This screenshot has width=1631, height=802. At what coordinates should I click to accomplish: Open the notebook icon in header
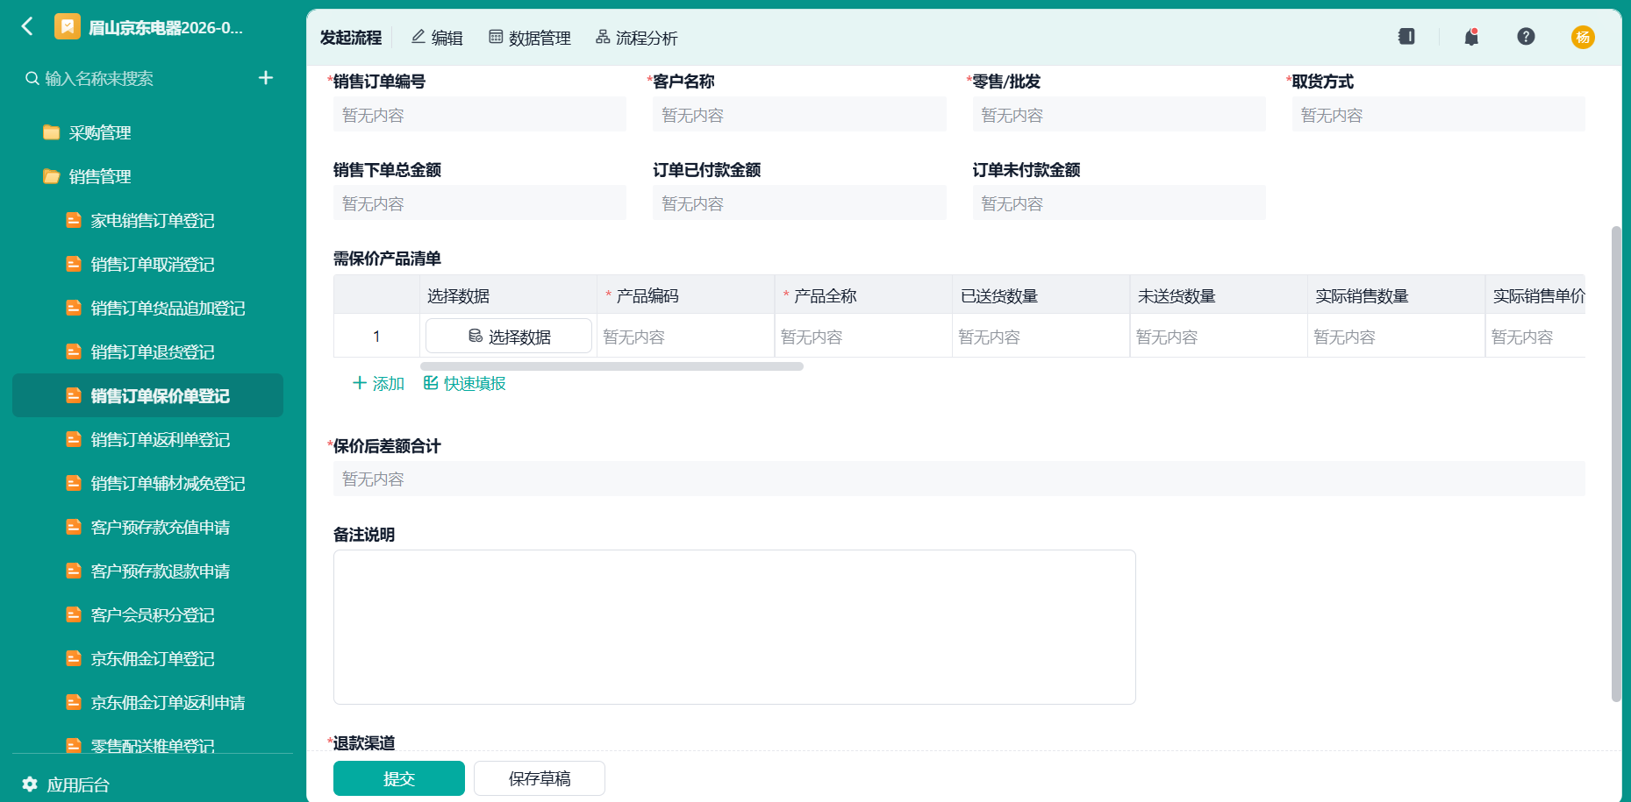click(1406, 37)
